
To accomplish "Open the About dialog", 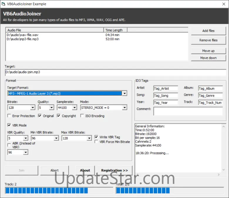I will click(x=85, y=170).
